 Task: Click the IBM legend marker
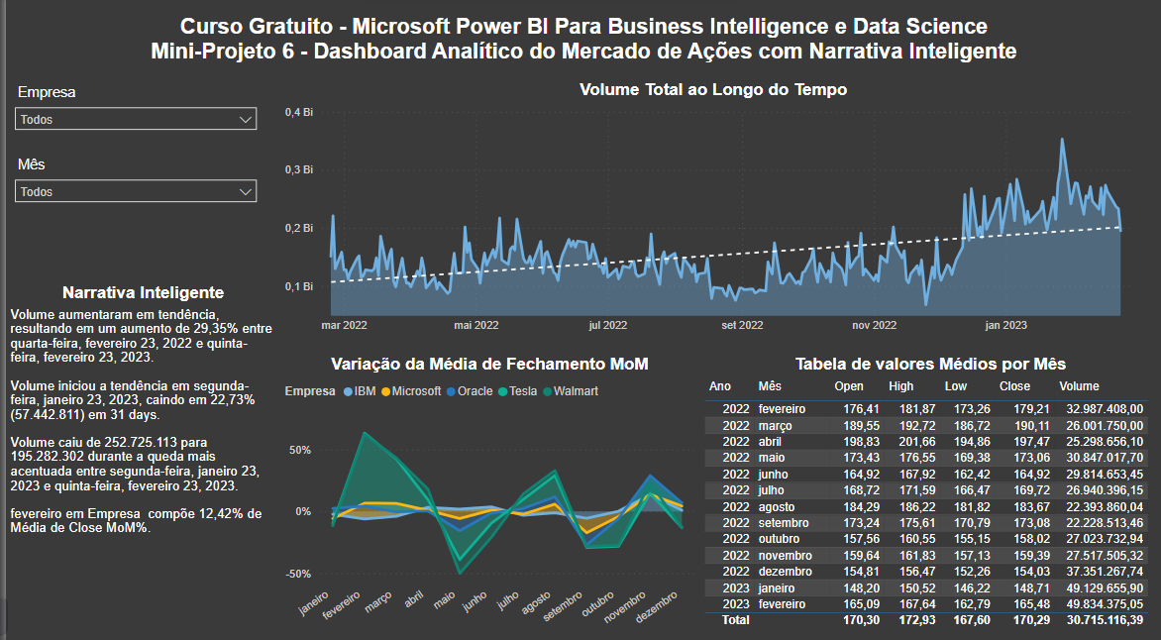(348, 391)
